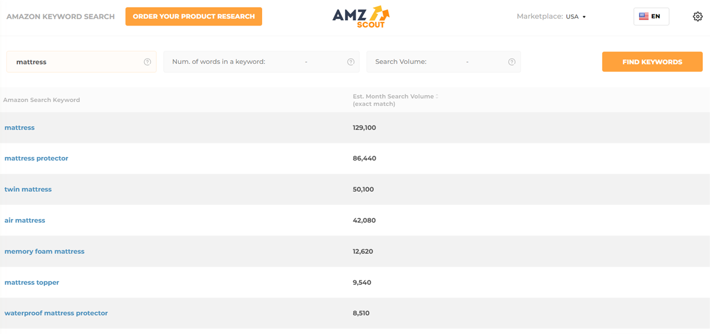Click help icon in keyword search box
Image resolution: width=710 pixels, height=334 pixels.
[x=147, y=62]
